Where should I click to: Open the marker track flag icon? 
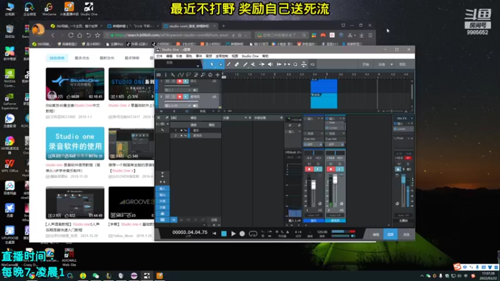tap(189, 75)
